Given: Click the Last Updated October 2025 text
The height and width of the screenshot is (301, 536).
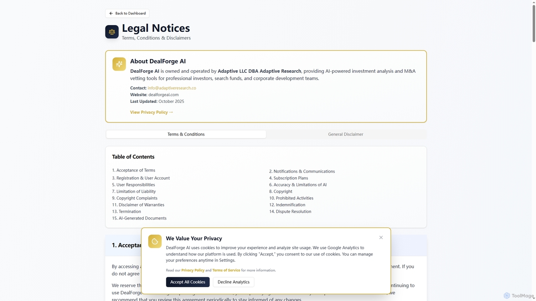Looking at the screenshot, I should [157, 102].
